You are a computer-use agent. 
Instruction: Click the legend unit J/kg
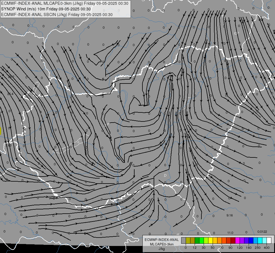162,249
